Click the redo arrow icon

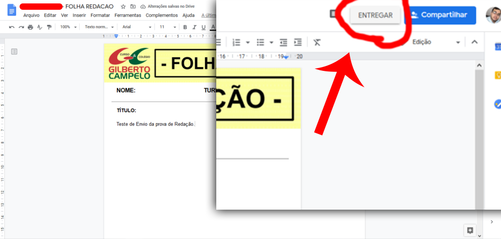(x=21, y=27)
